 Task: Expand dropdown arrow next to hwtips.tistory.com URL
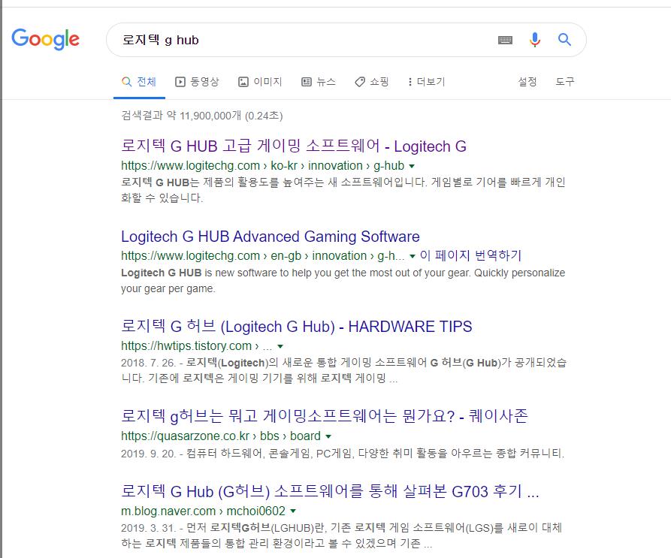[x=280, y=347]
